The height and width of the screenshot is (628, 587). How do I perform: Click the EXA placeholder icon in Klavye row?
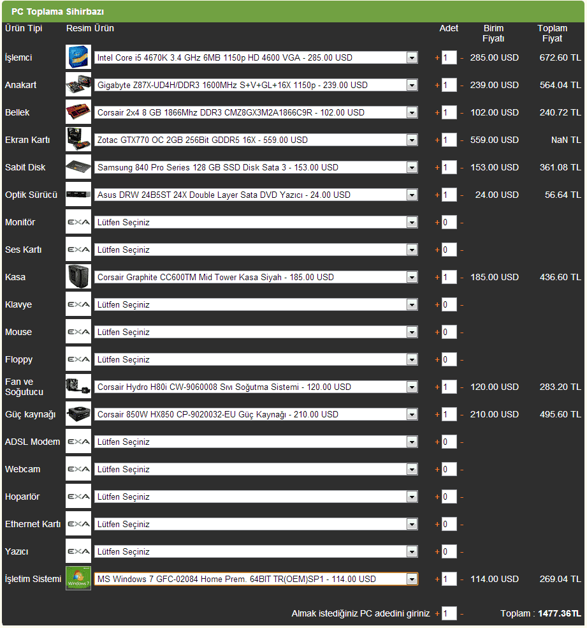point(78,304)
